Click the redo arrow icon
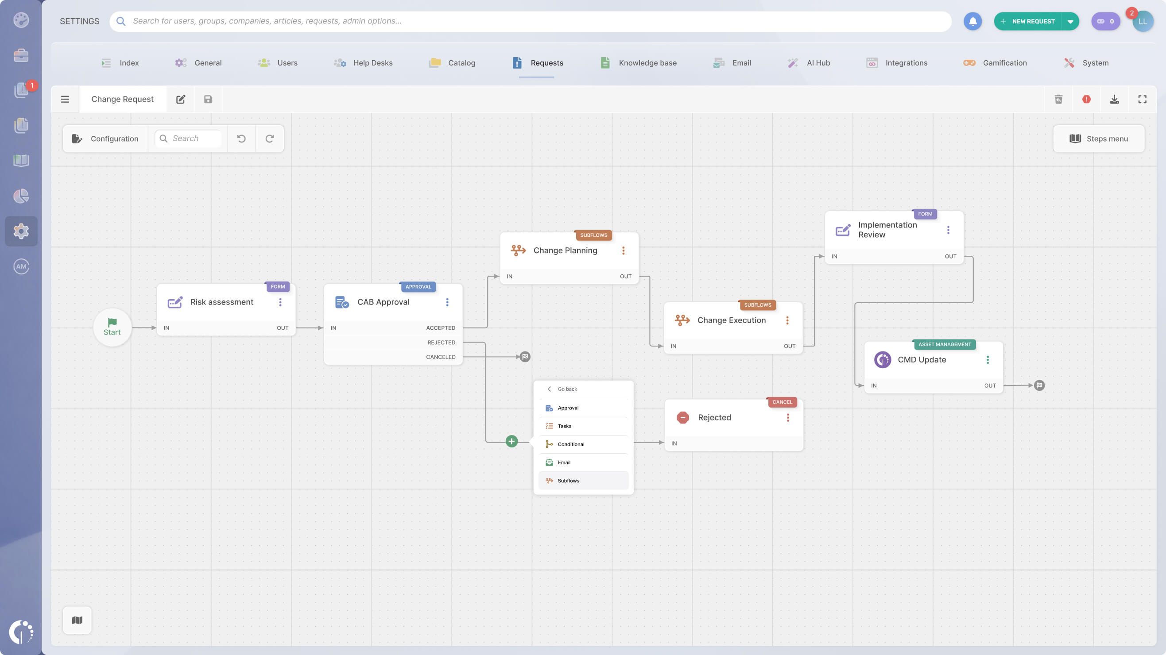Screen dimensions: 1166x655 [269, 139]
